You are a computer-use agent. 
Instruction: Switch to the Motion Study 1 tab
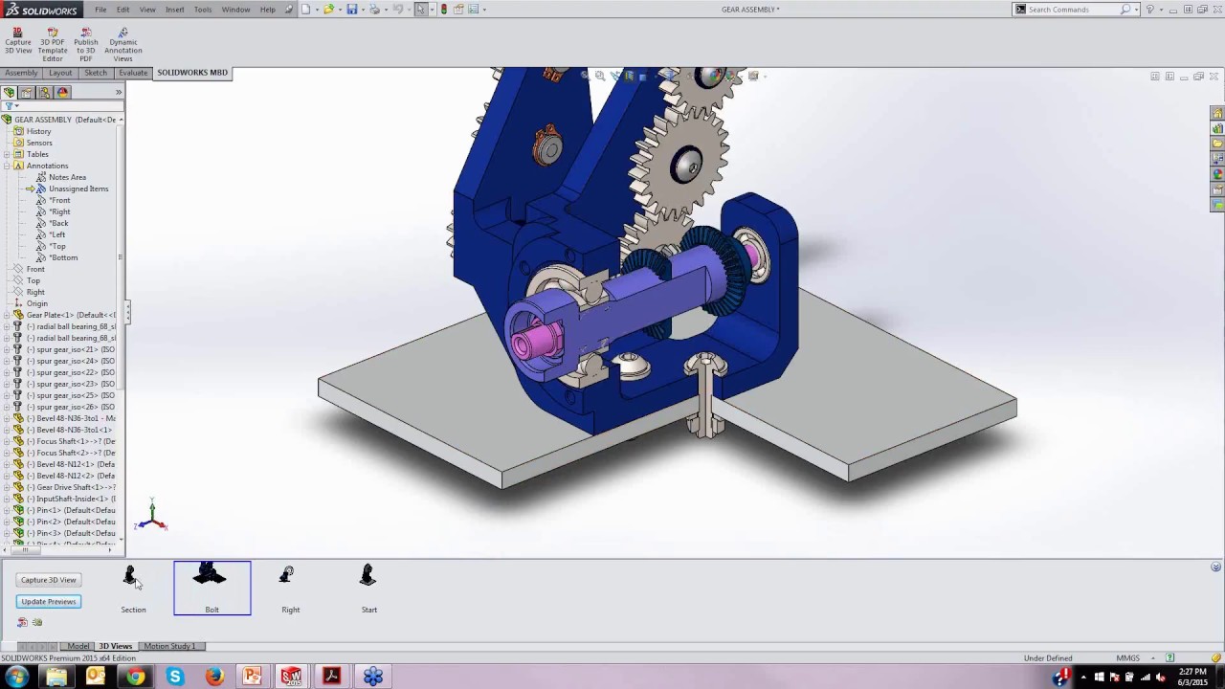[x=169, y=646]
